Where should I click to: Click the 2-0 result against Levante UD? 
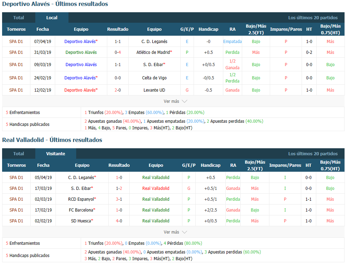click(x=118, y=90)
